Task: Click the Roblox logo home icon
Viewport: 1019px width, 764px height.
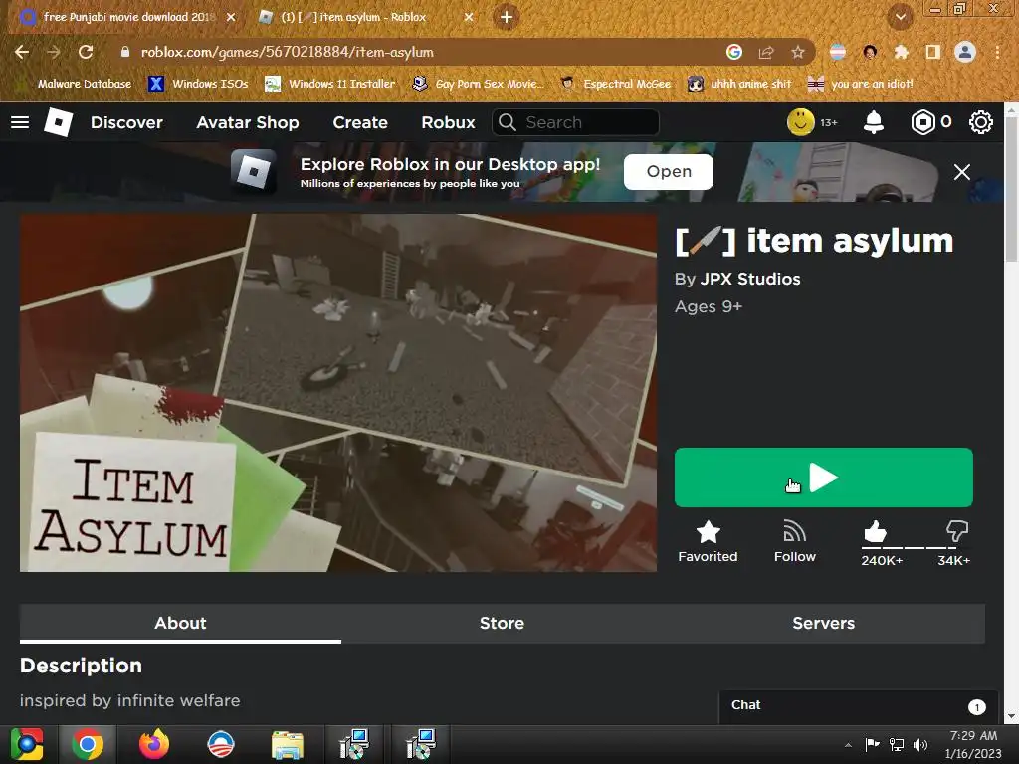Action: point(58,122)
